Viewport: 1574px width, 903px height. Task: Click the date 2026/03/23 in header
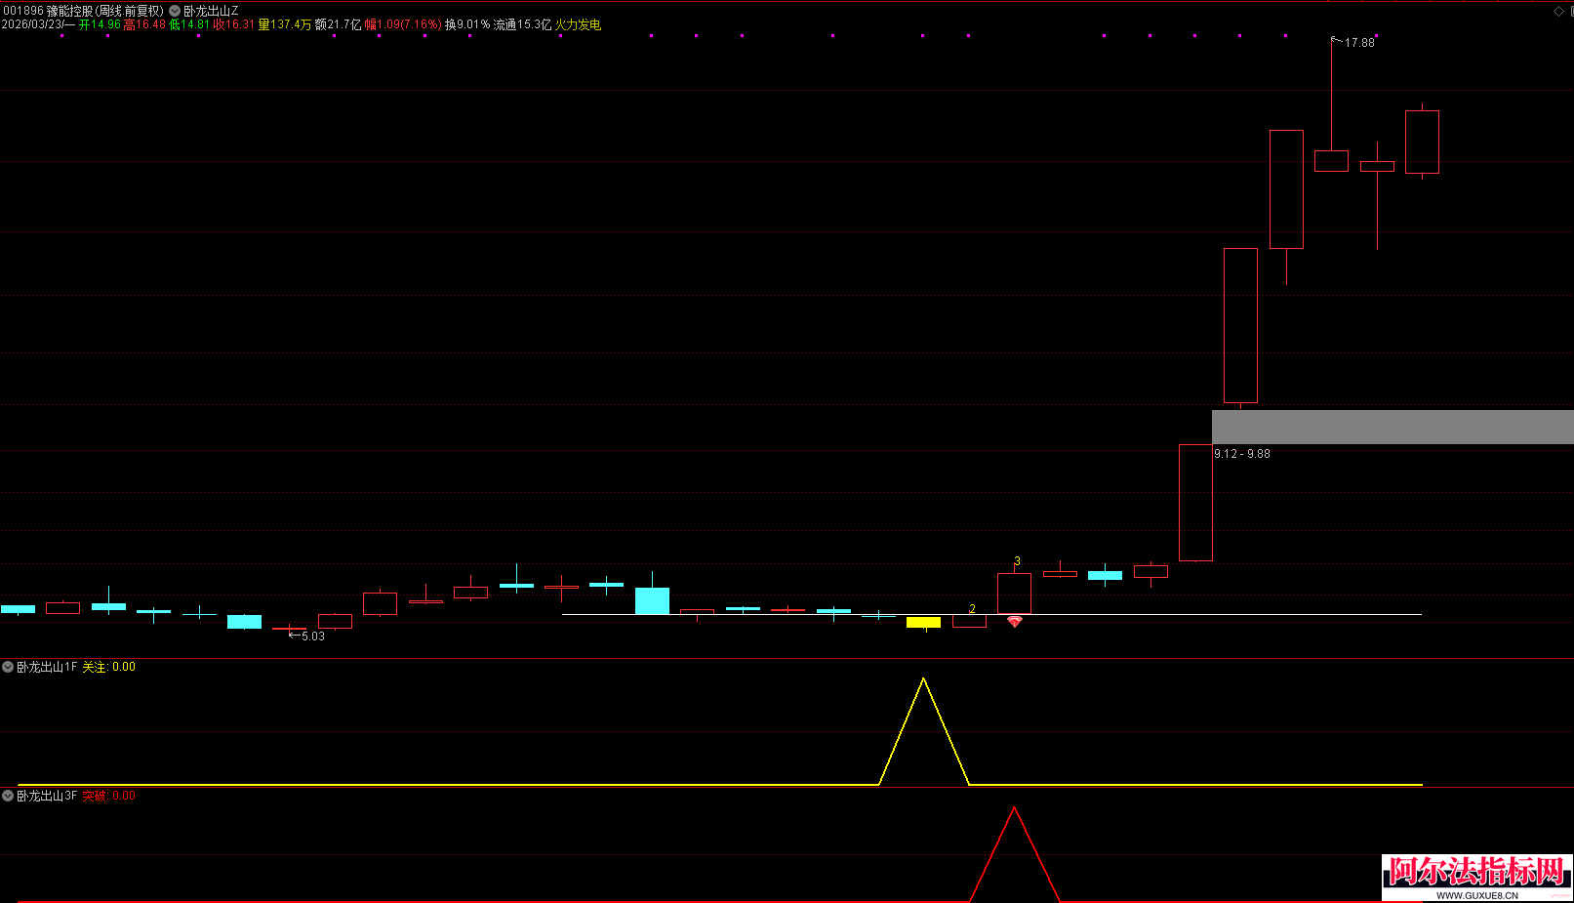point(32,24)
